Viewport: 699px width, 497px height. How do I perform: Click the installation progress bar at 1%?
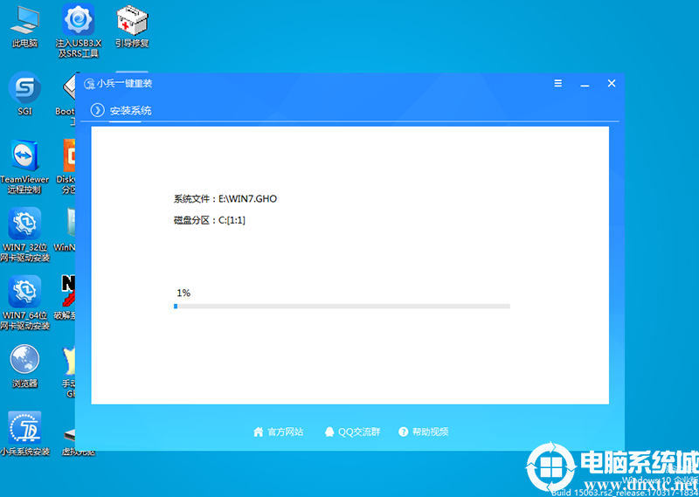[342, 307]
